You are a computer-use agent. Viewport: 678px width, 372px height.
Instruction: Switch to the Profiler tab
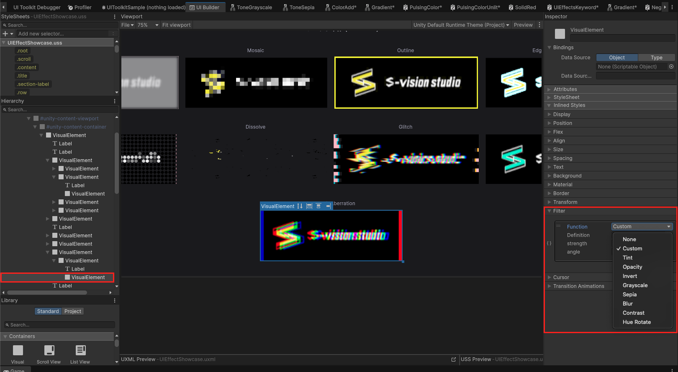(80, 7)
